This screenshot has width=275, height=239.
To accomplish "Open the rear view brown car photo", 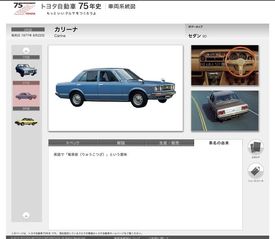I will 225,111.
